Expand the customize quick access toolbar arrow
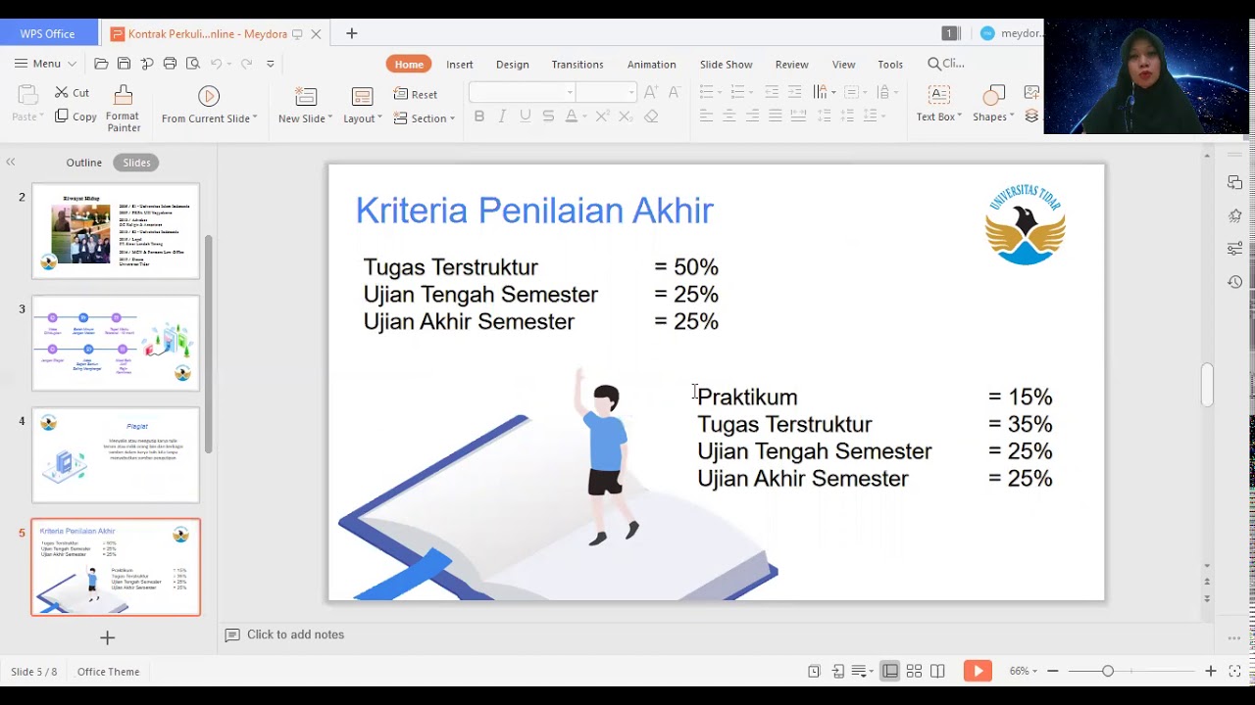 click(x=271, y=64)
